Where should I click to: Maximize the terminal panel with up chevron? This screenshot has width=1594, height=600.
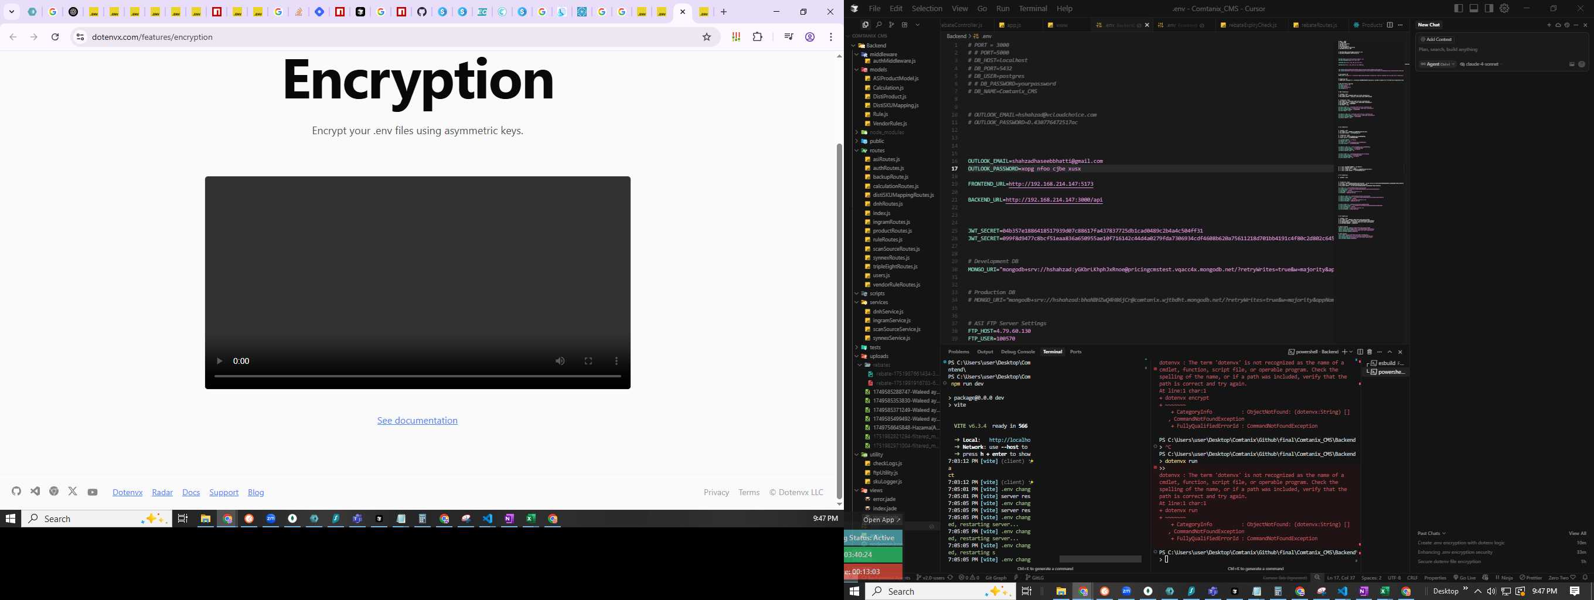click(x=1390, y=352)
